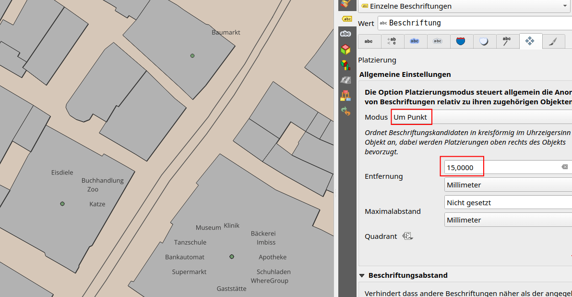Viewport: 572px width, 297px height.
Task: Open the Modus dropdown showing Um Punkt
Action: tap(480, 117)
